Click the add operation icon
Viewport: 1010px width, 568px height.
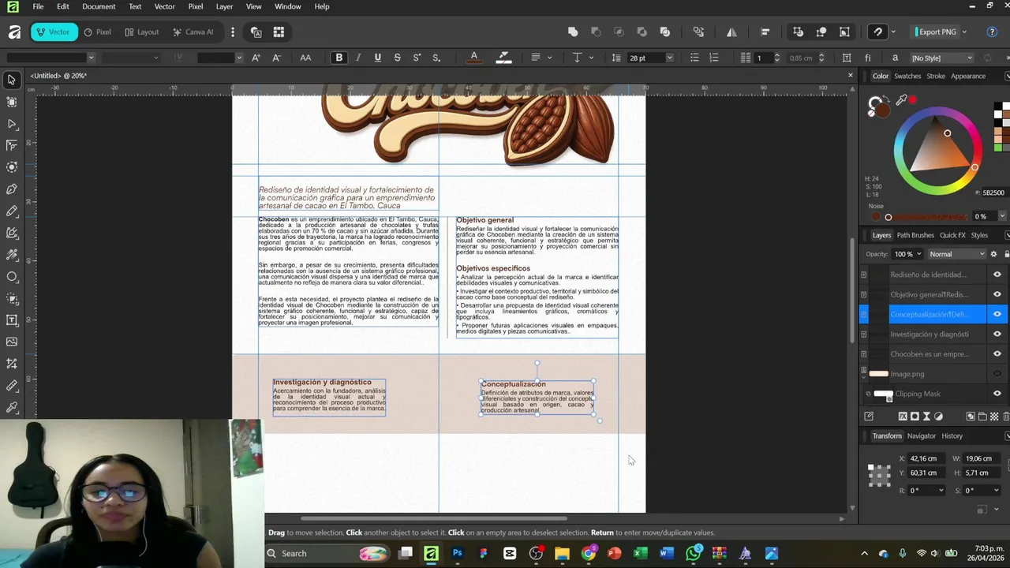pyautogui.click(x=573, y=32)
